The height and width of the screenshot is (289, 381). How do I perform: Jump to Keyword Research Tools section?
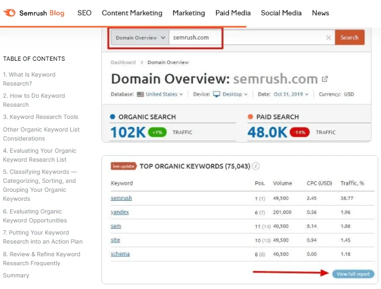[x=40, y=117]
